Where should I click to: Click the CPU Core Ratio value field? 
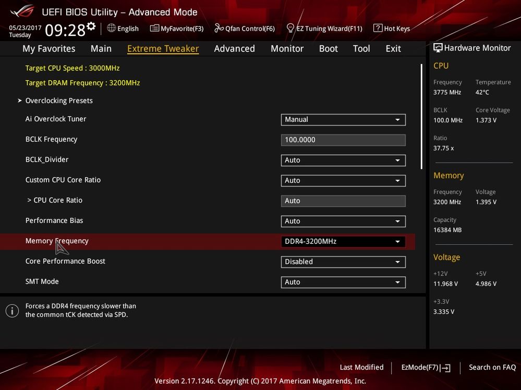coord(343,200)
